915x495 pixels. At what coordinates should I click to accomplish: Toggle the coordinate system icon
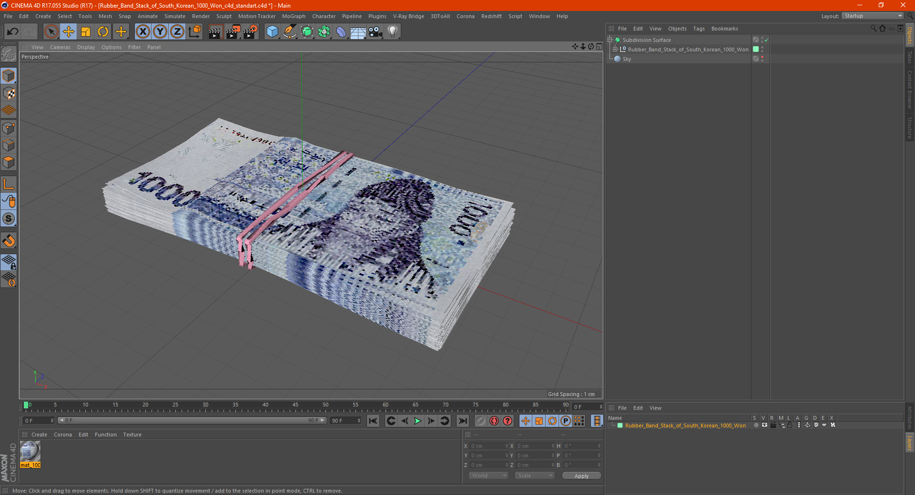[194, 32]
